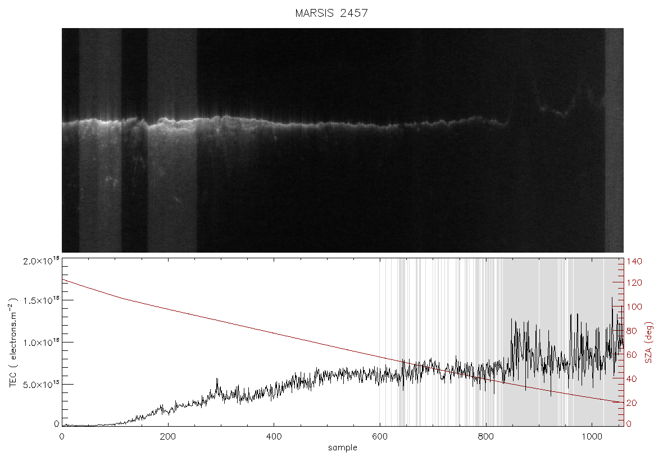663x466 pixels.
Task: Click the x-axis tick label 200
Action: tap(168, 436)
